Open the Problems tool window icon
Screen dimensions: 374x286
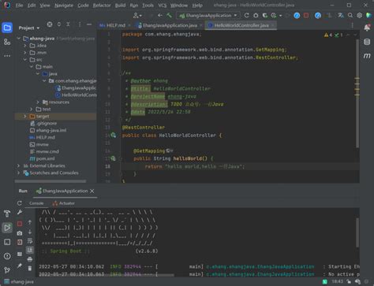coord(7,256)
